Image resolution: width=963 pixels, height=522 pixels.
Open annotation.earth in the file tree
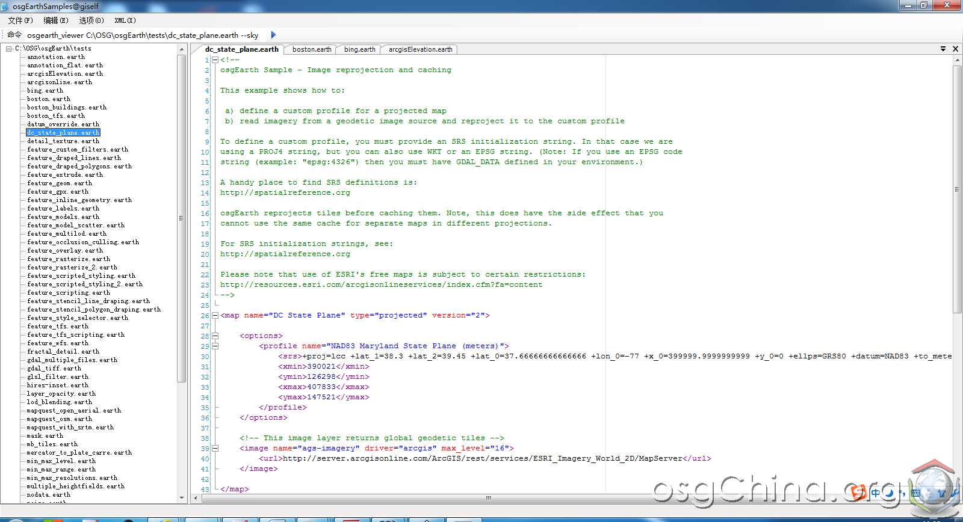click(55, 57)
